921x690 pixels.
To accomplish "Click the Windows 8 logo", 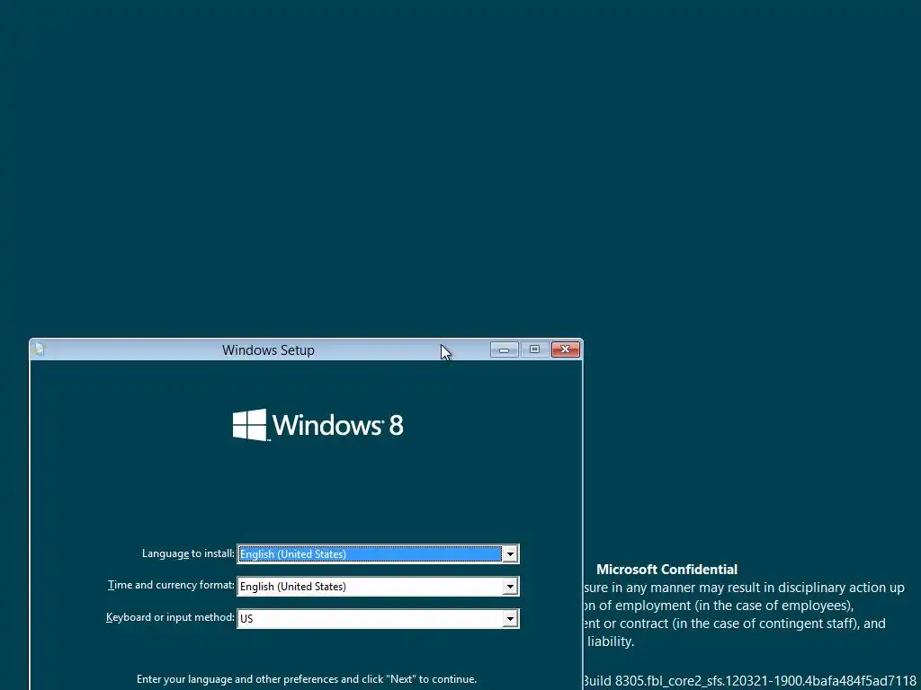I will click(317, 425).
